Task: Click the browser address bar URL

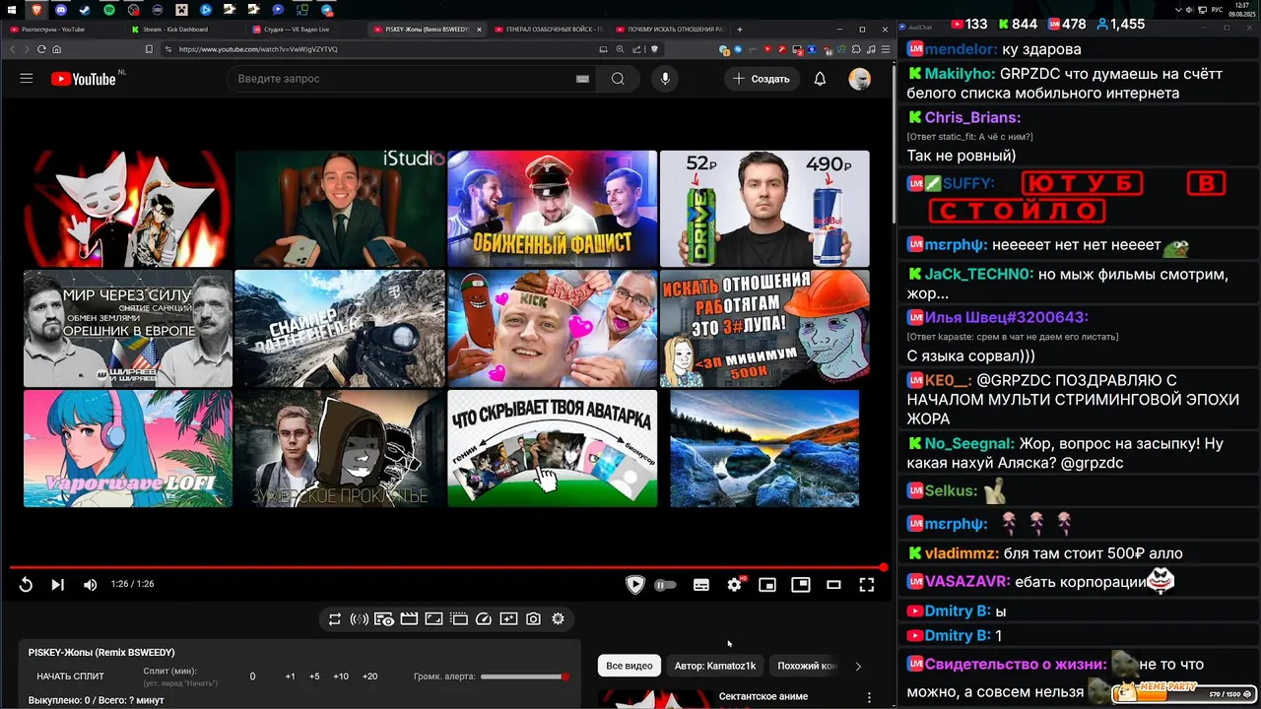Action: (258, 49)
